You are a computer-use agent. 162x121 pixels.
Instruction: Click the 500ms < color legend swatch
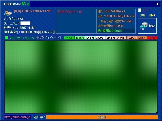click(x=142, y=38)
